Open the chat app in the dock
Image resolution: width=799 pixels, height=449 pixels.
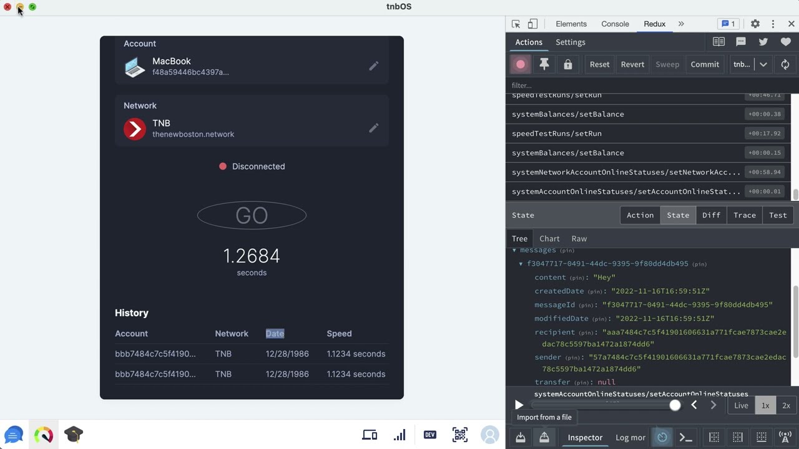coord(14,435)
